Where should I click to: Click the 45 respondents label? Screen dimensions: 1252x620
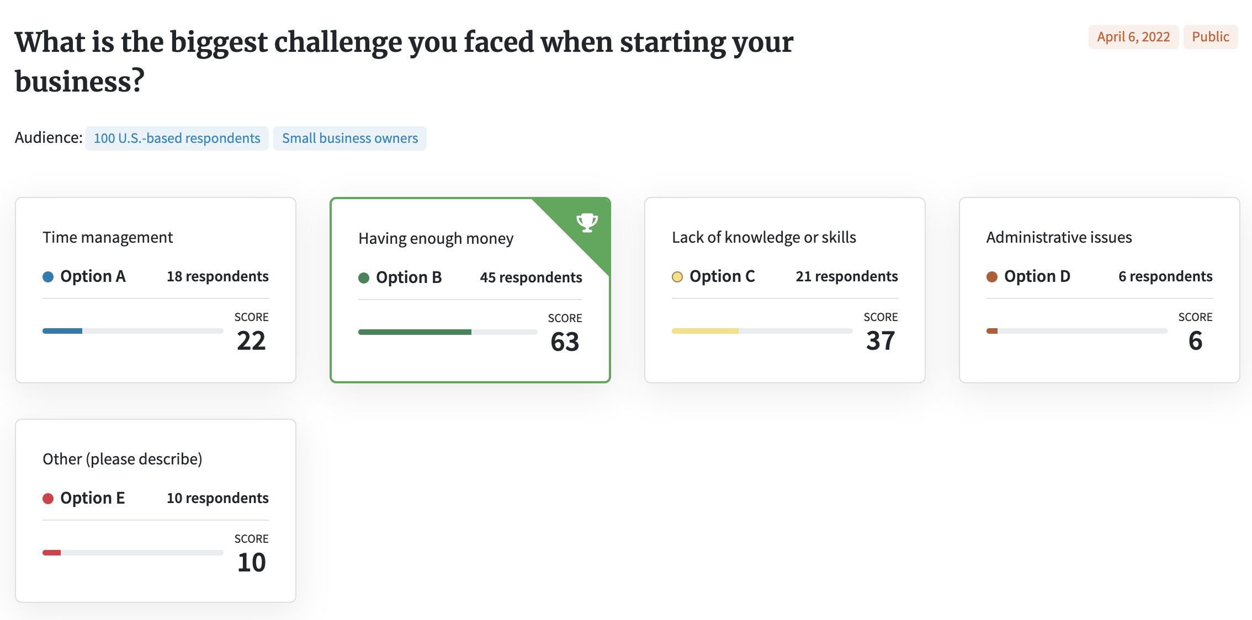tap(531, 277)
